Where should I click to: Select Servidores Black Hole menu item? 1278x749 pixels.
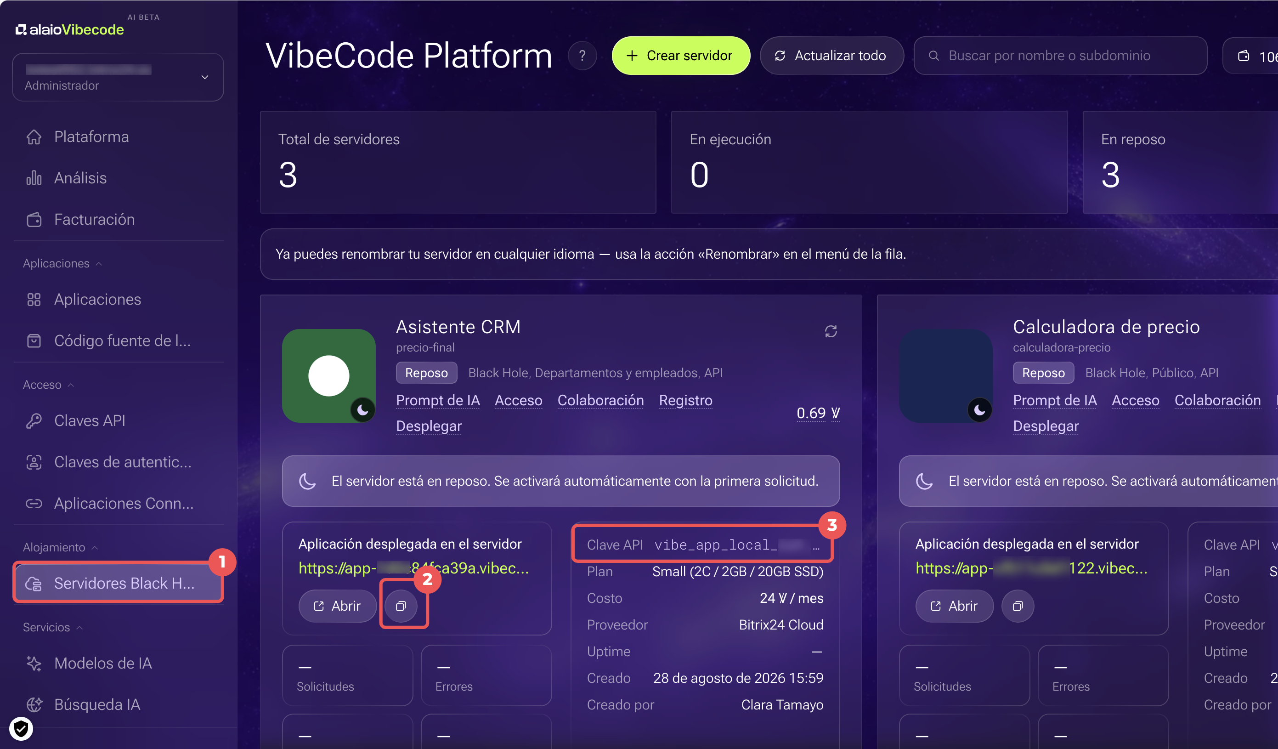click(x=118, y=583)
